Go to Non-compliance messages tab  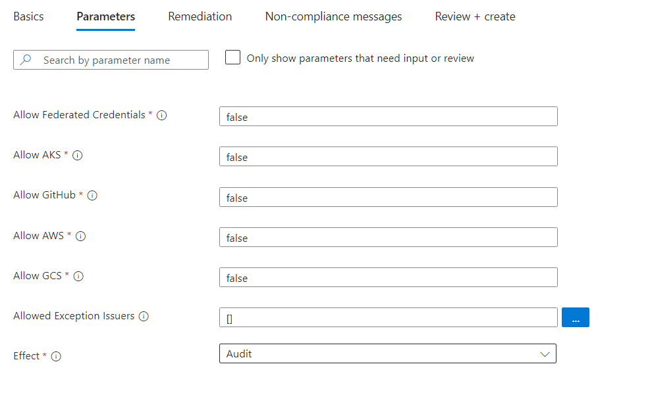333,16
